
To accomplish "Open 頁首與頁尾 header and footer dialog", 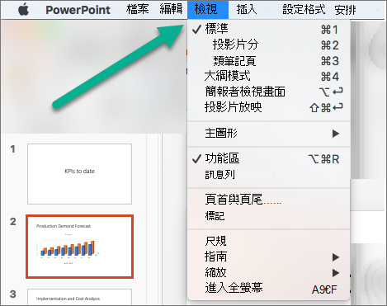I will point(268,200).
